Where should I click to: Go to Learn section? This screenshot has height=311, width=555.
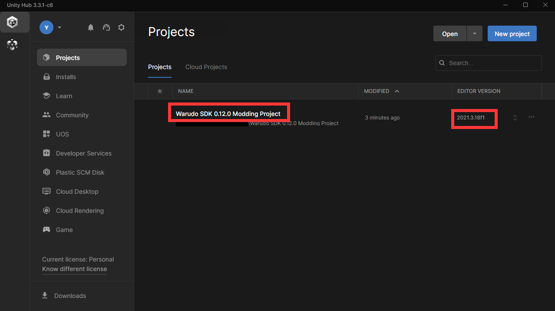coord(82,96)
